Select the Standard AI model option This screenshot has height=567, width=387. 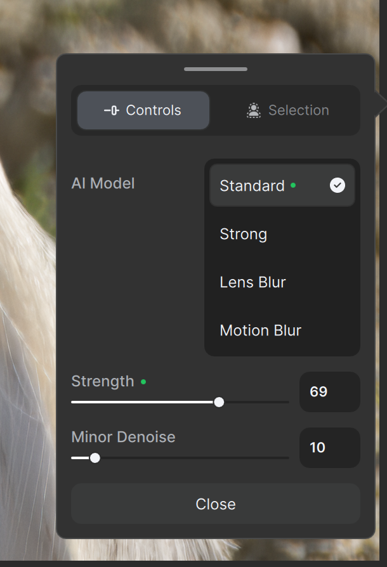[x=282, y=185]
